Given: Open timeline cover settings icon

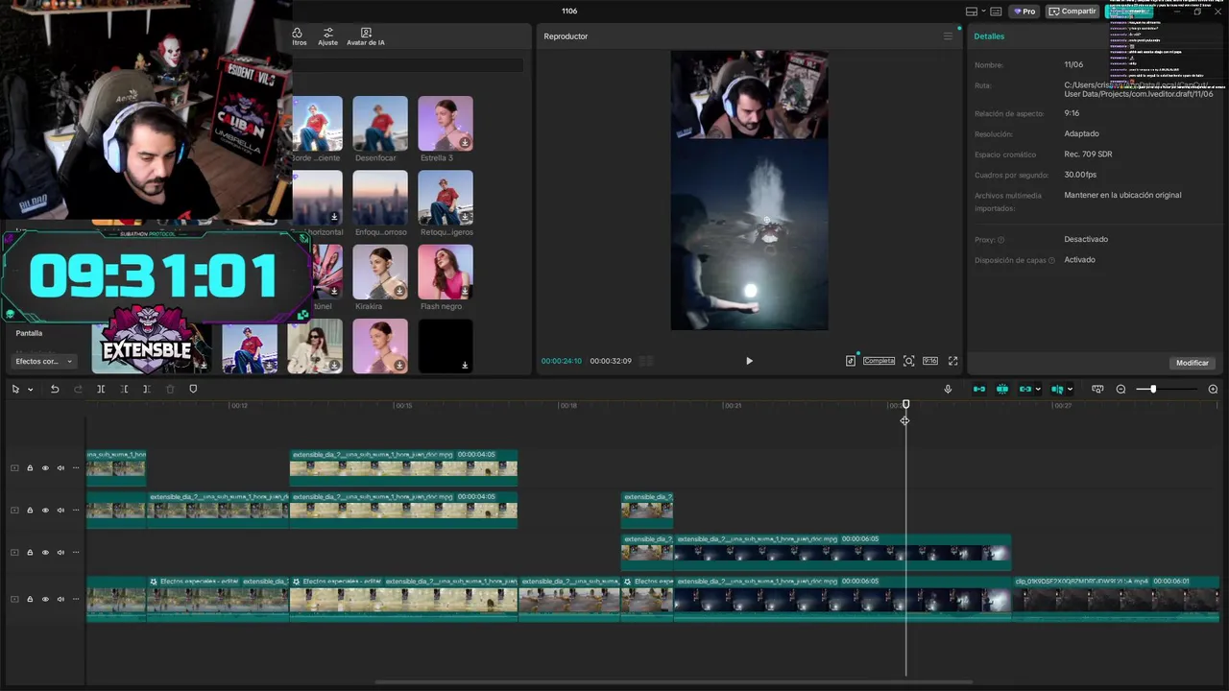Looking at the screenshot, I should point(1097,389).
